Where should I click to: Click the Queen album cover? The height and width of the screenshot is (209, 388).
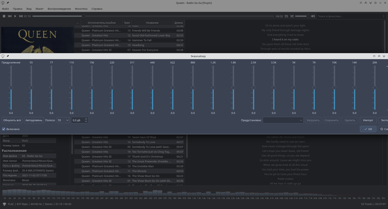(38, 40)
